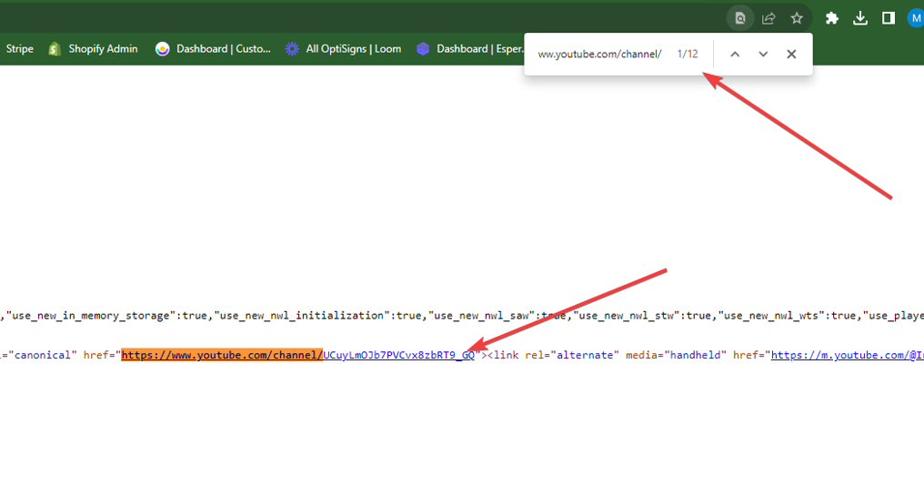Open the profile avatar labeled M
Image resolution: width=924 pixels, height=495 pixels.
(x=915, y=18)
